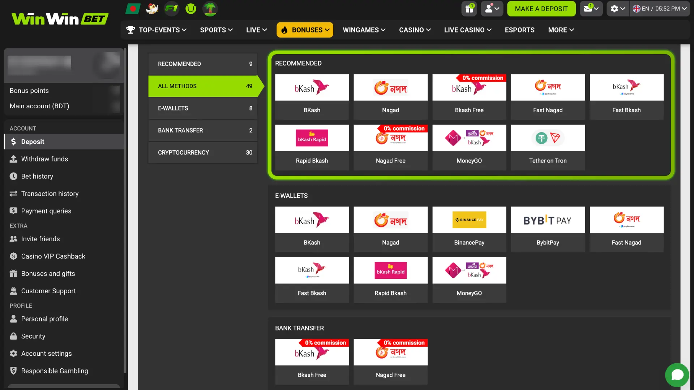The width and height of the screenshot is (694, 390).
Task: Select Nagad in Recommended methods
Action: coord(390,97)
